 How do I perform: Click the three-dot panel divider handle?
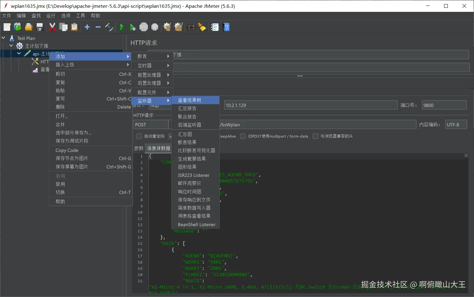pos(300,76)
